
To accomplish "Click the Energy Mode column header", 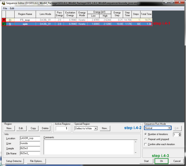I will pyautogui.click(x=82, y=14).
